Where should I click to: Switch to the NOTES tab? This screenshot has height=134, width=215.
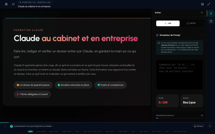point(191,23)
